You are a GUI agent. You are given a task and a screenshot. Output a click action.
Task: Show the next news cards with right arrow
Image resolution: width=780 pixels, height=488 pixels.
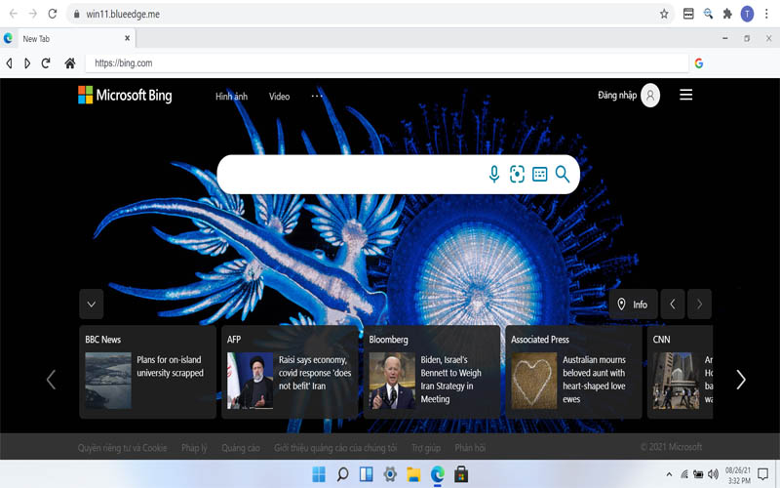click(741, 380)
